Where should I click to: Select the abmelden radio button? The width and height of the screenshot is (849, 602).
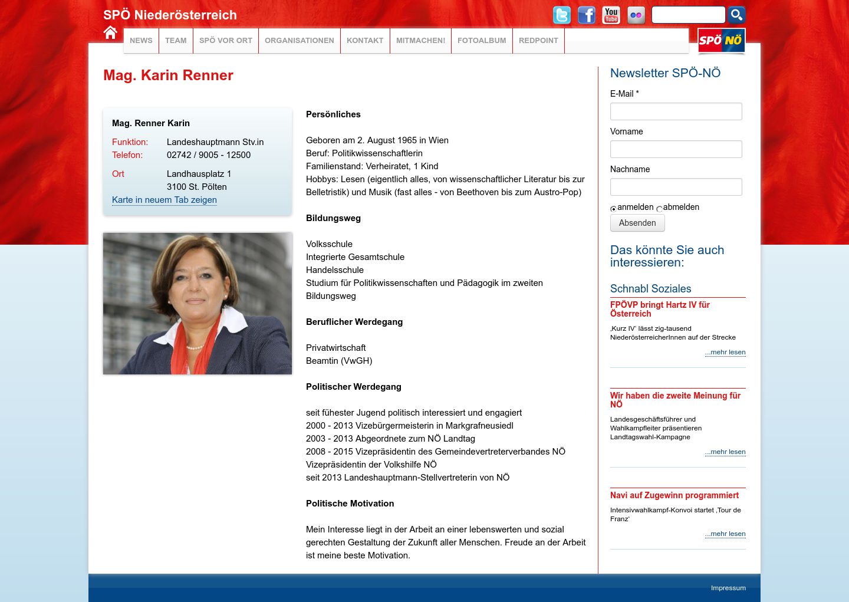click(x=659, y=209)
